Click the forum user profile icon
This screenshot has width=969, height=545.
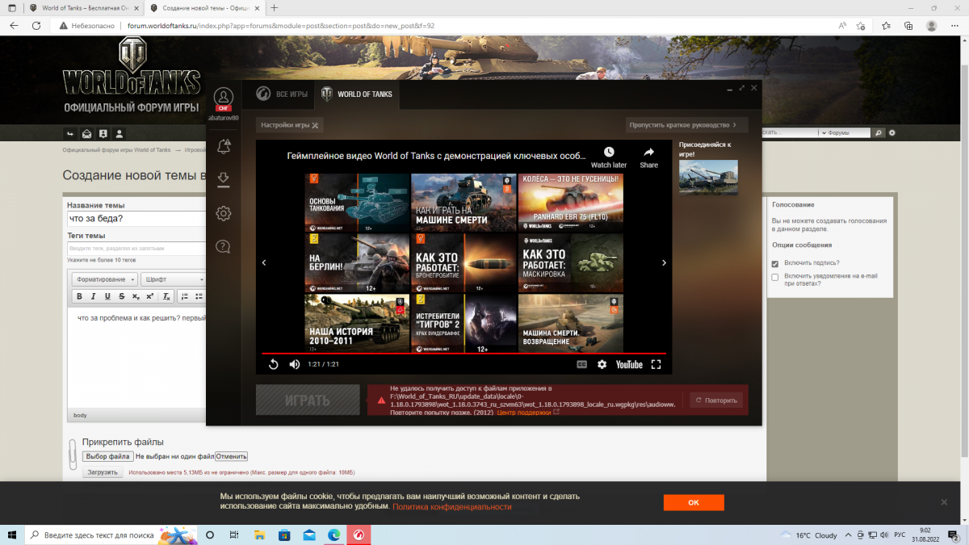pyautogui.click(x=120, y=133)
